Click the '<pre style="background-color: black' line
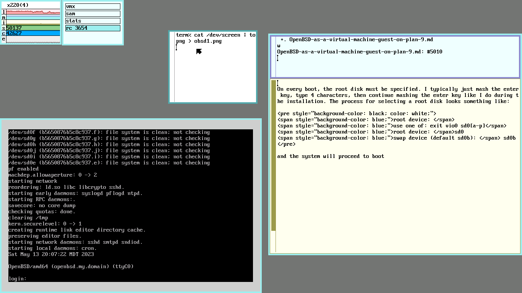The image size is (522, 293). pyautogui.click(x=357, y=114)
